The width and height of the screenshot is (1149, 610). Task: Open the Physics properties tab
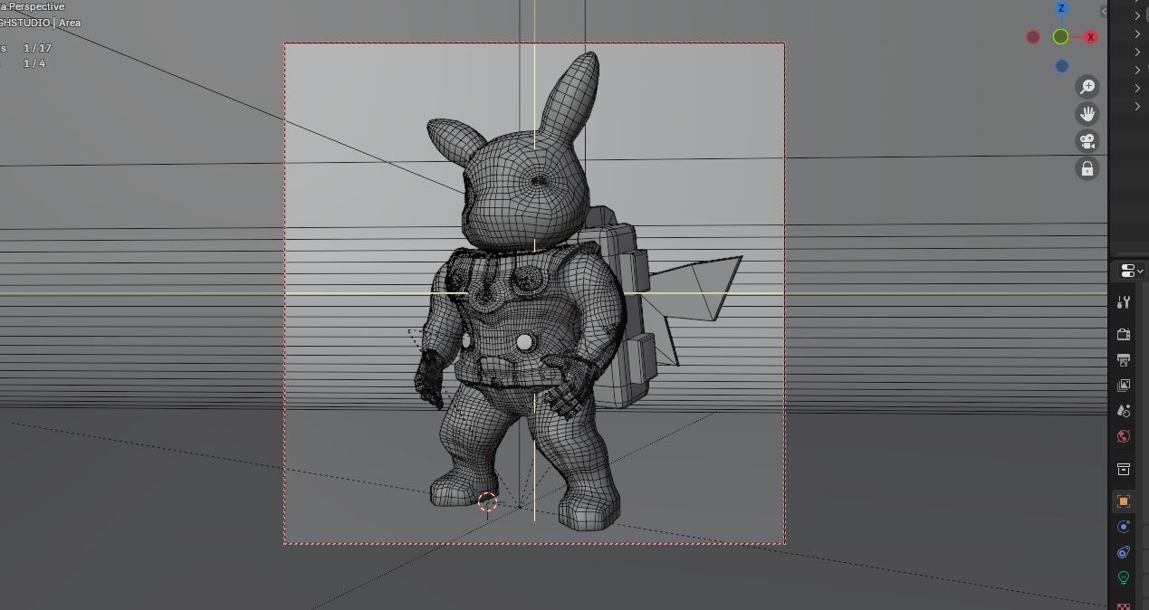click(x=1124, y=527)
